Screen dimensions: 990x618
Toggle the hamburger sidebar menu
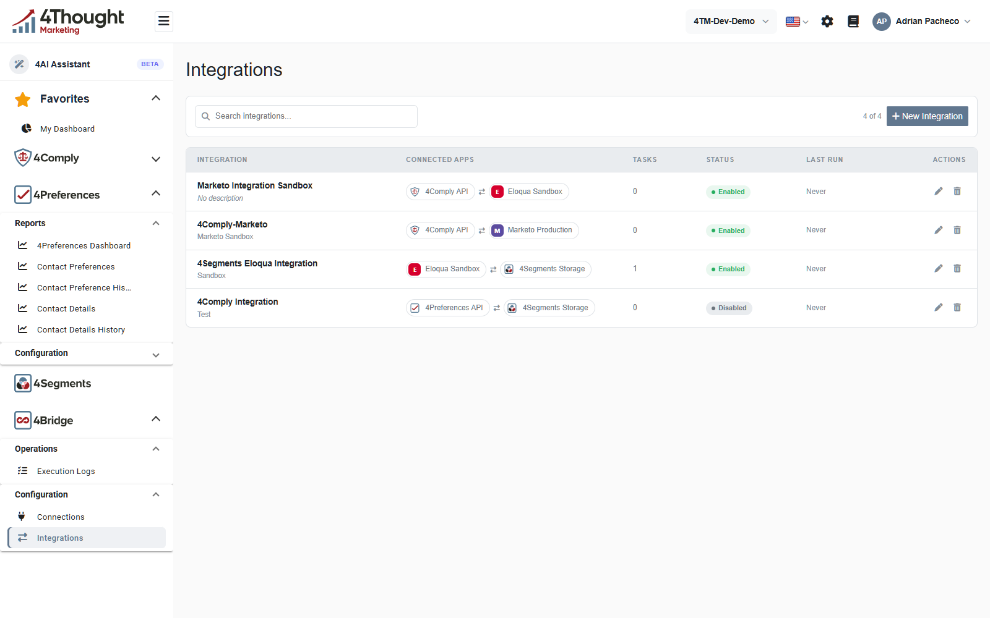pos(164,22)
